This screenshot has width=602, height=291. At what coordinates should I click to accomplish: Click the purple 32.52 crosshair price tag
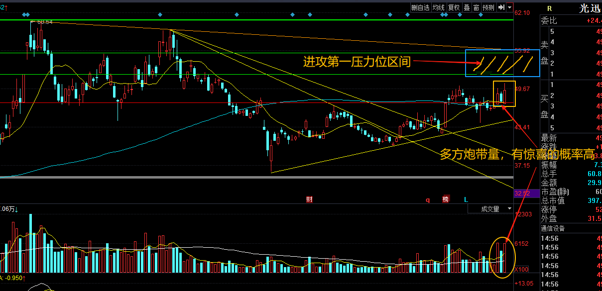coord(526,194)
